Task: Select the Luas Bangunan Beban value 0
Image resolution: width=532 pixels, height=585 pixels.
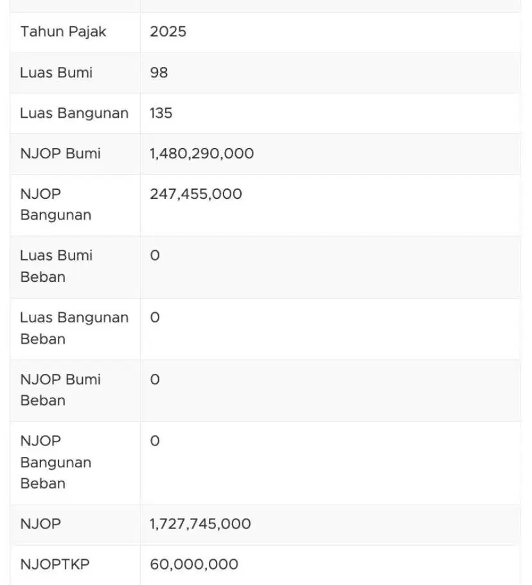Action: click(x=155, y=317)
